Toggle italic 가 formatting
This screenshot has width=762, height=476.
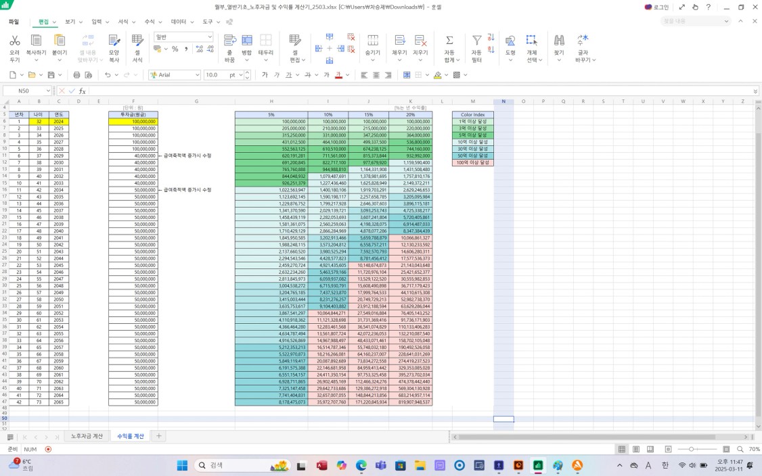[277, 75]
